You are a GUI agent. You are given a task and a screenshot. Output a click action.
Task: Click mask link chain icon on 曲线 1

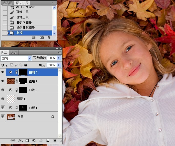16,108
